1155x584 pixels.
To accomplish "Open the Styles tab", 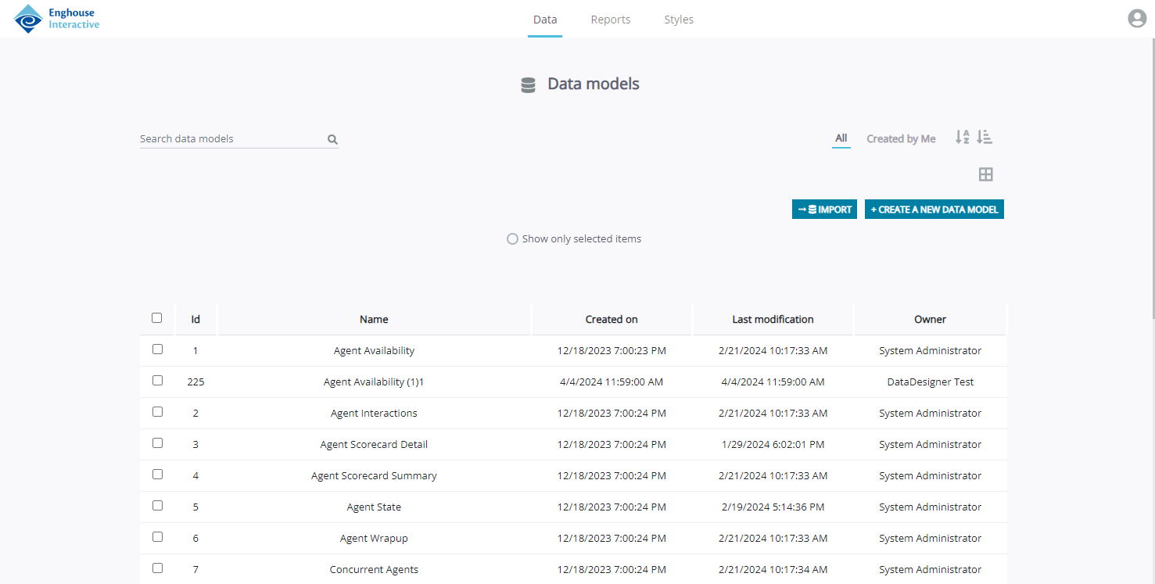I will 678,19.
